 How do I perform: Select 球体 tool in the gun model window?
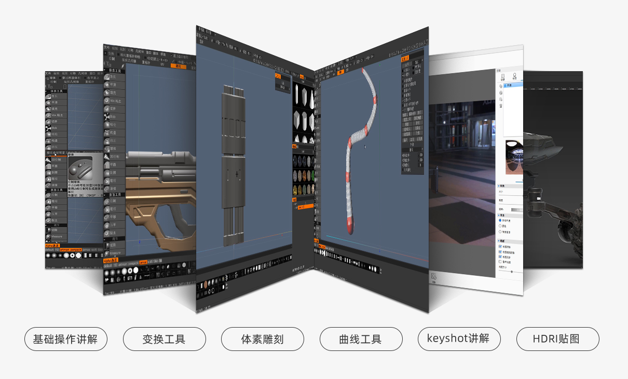[x=114, y=148]
